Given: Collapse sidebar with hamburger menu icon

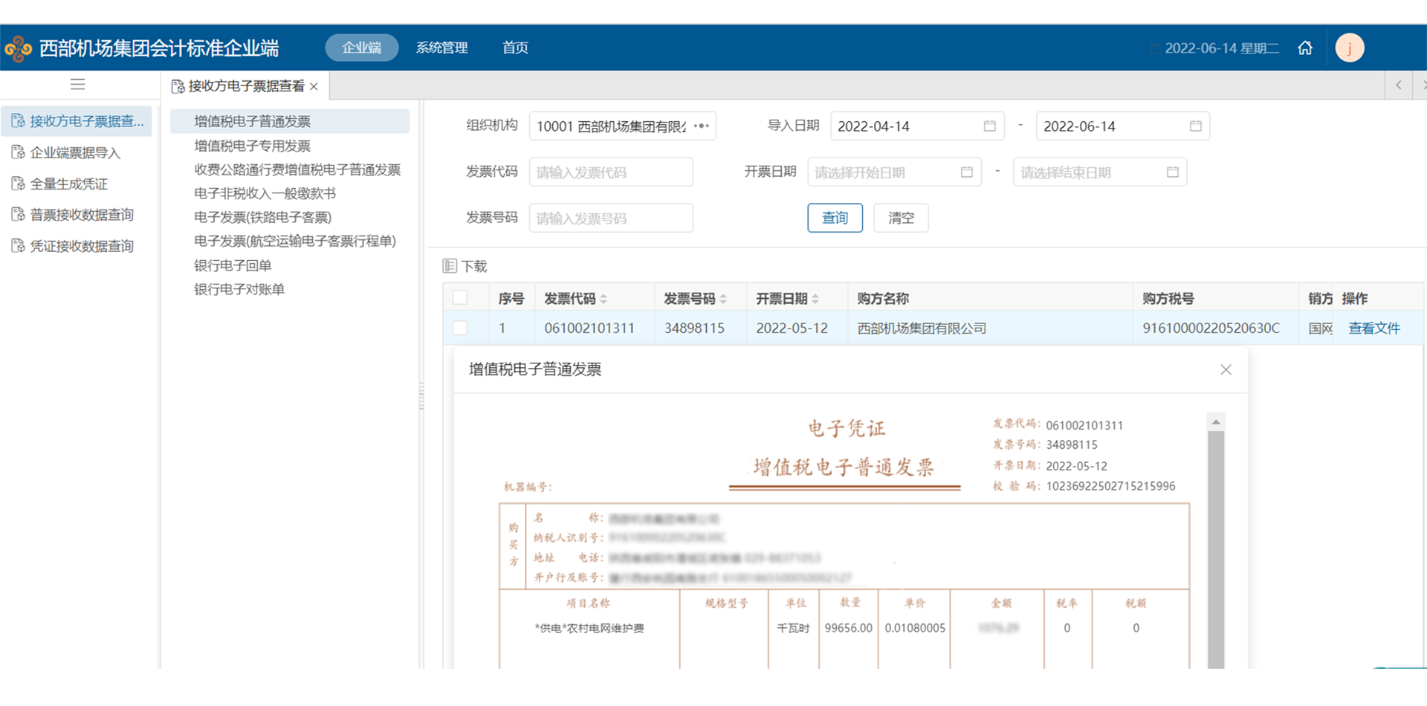Looking at the screenshot, I should pos(77,85).
